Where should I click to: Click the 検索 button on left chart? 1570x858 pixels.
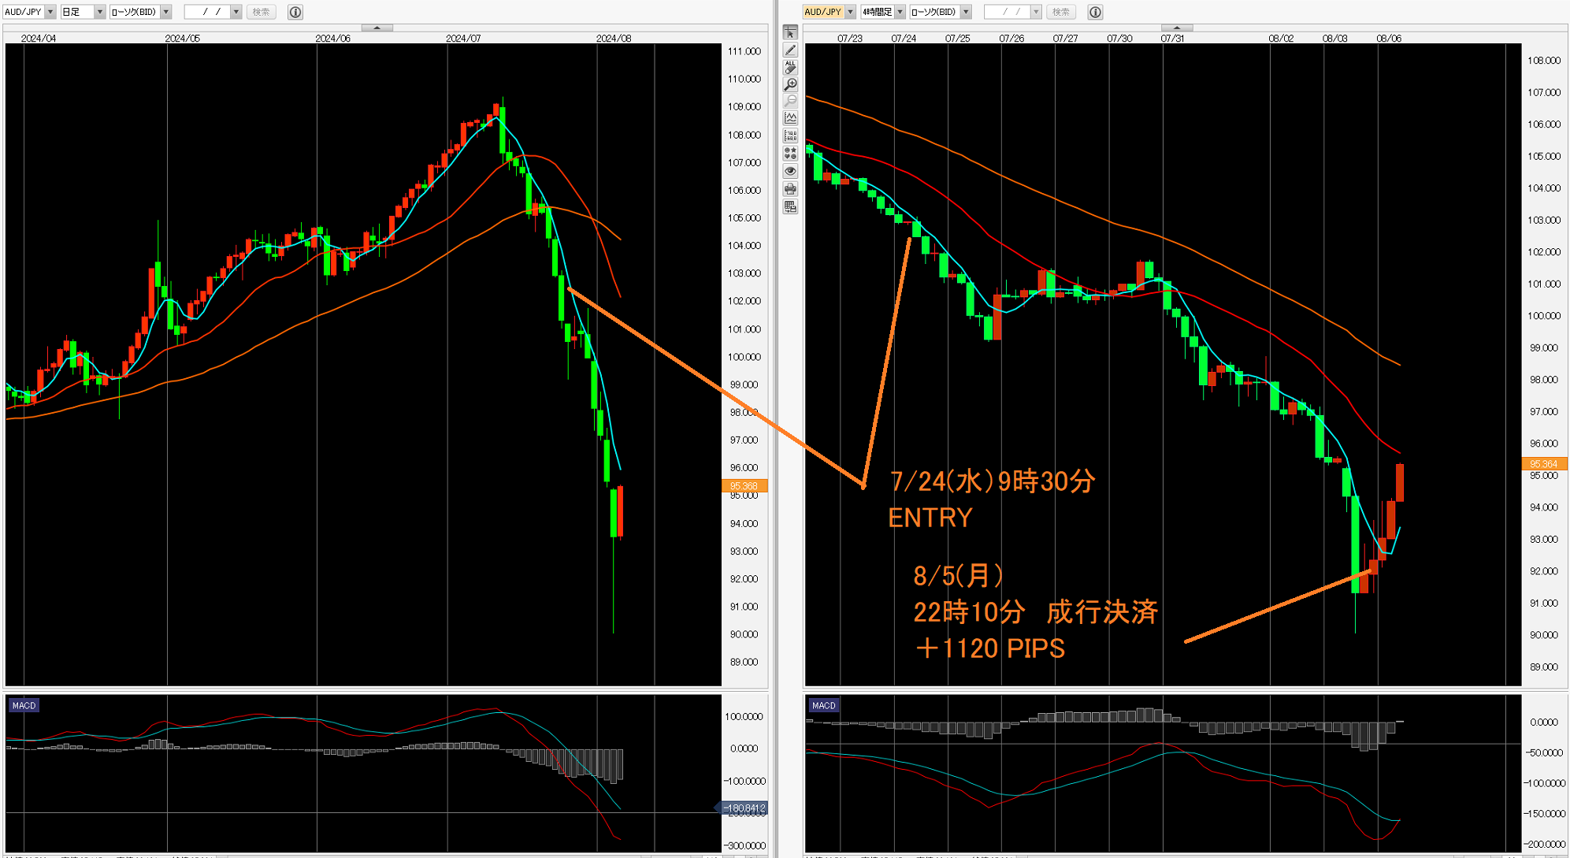pyautogui.click(x=261, y=12)
